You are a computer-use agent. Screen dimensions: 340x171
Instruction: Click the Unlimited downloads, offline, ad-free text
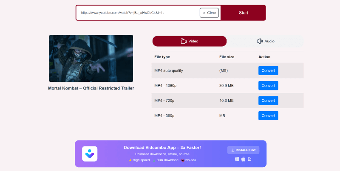coord(162,154)
